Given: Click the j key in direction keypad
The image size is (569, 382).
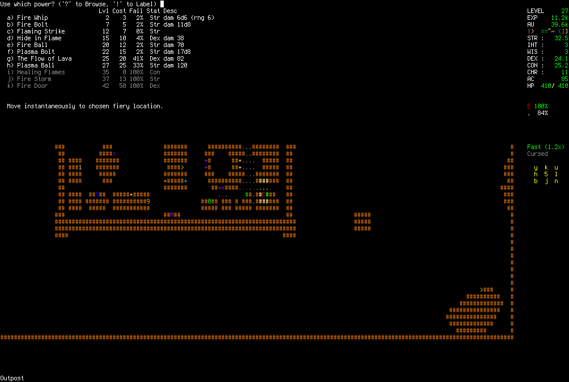Looking at the screenshot, I should [x=546, y=181].
